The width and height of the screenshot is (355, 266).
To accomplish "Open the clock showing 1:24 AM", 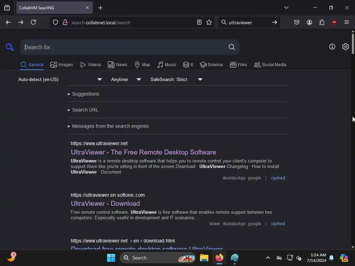I will (317, 258).
